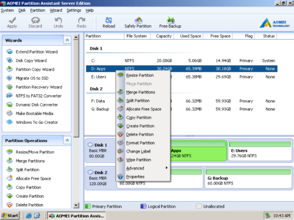Open the Help menu
Screen dimensions: 294x220
point(89,11)
